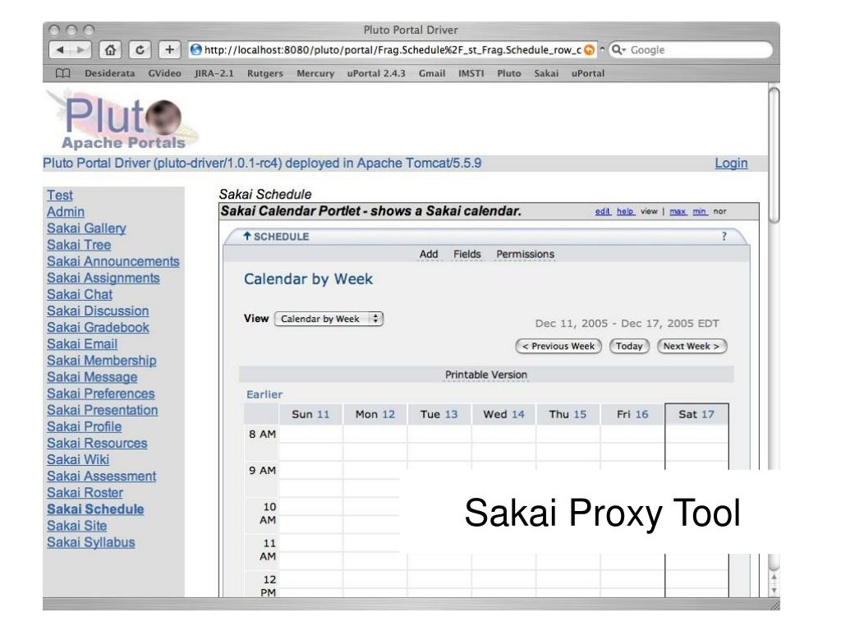Image resolution: width=841 pixels, height=631 pixels.
Task: Open the Sakai Announcements link
Action: pos(113,261)
